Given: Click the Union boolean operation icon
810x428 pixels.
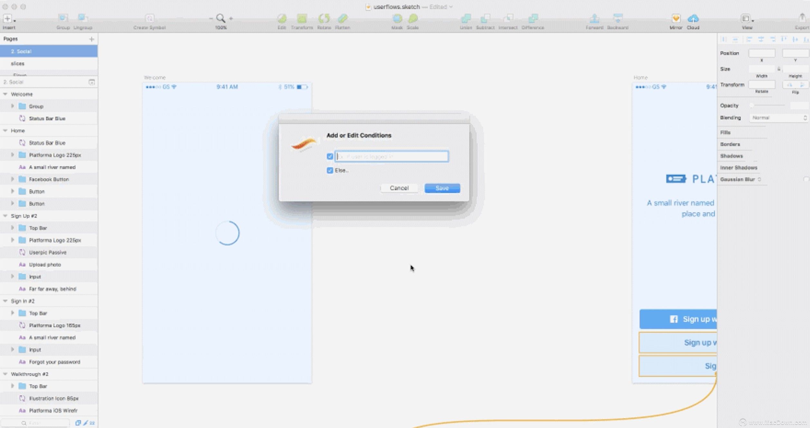Looking at the screenshot, I should click(x=466, y=18).
